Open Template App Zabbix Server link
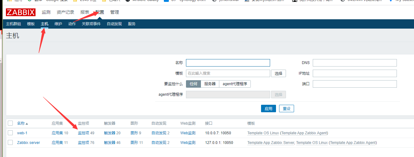414x157 pixels. click(x=271, y=143)
